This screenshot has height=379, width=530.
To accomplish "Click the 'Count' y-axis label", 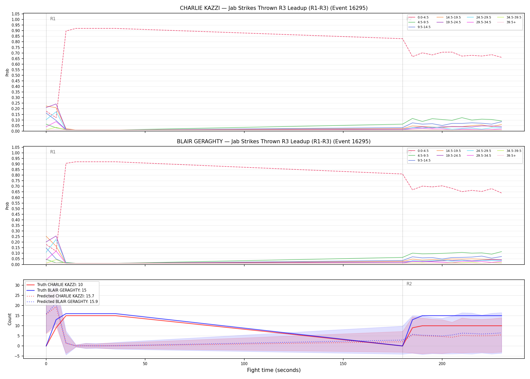I will (10, 319).
